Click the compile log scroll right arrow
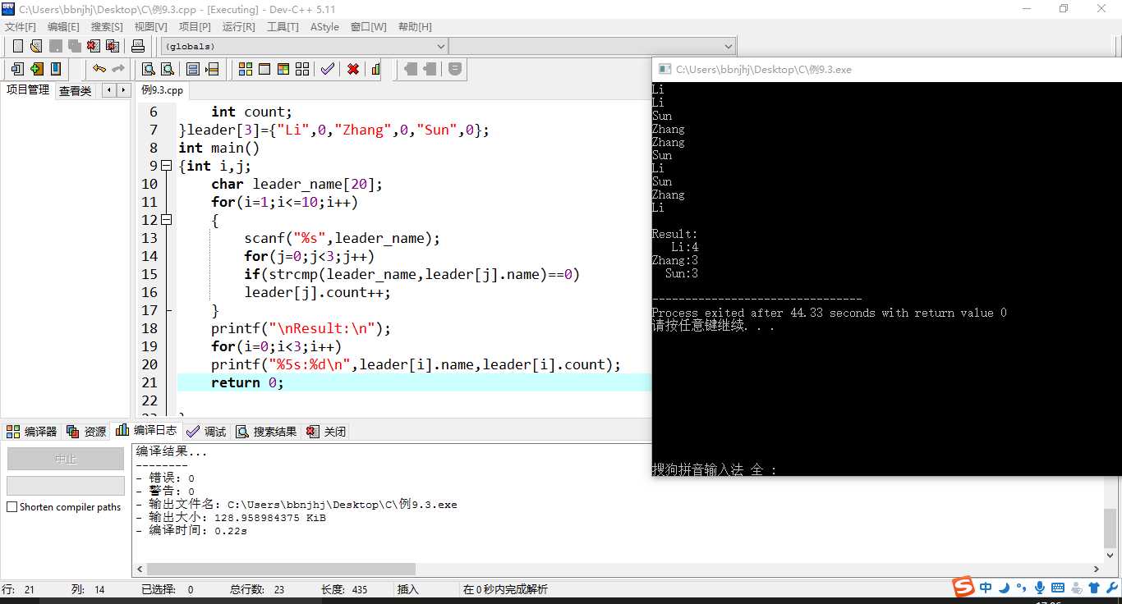 [1097, 569]
